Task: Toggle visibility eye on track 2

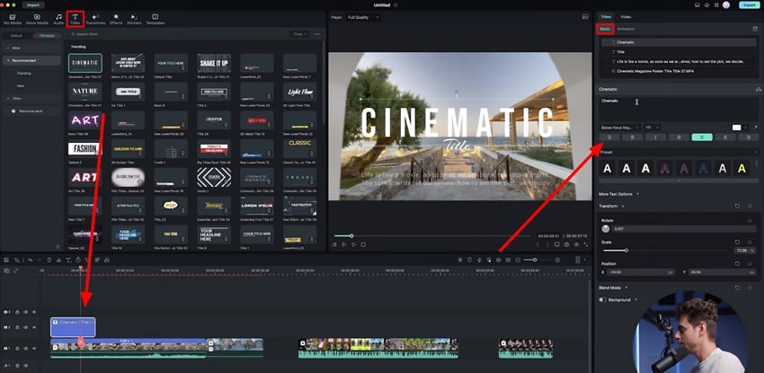Action: pyautogui.click(x=34, y=327)
